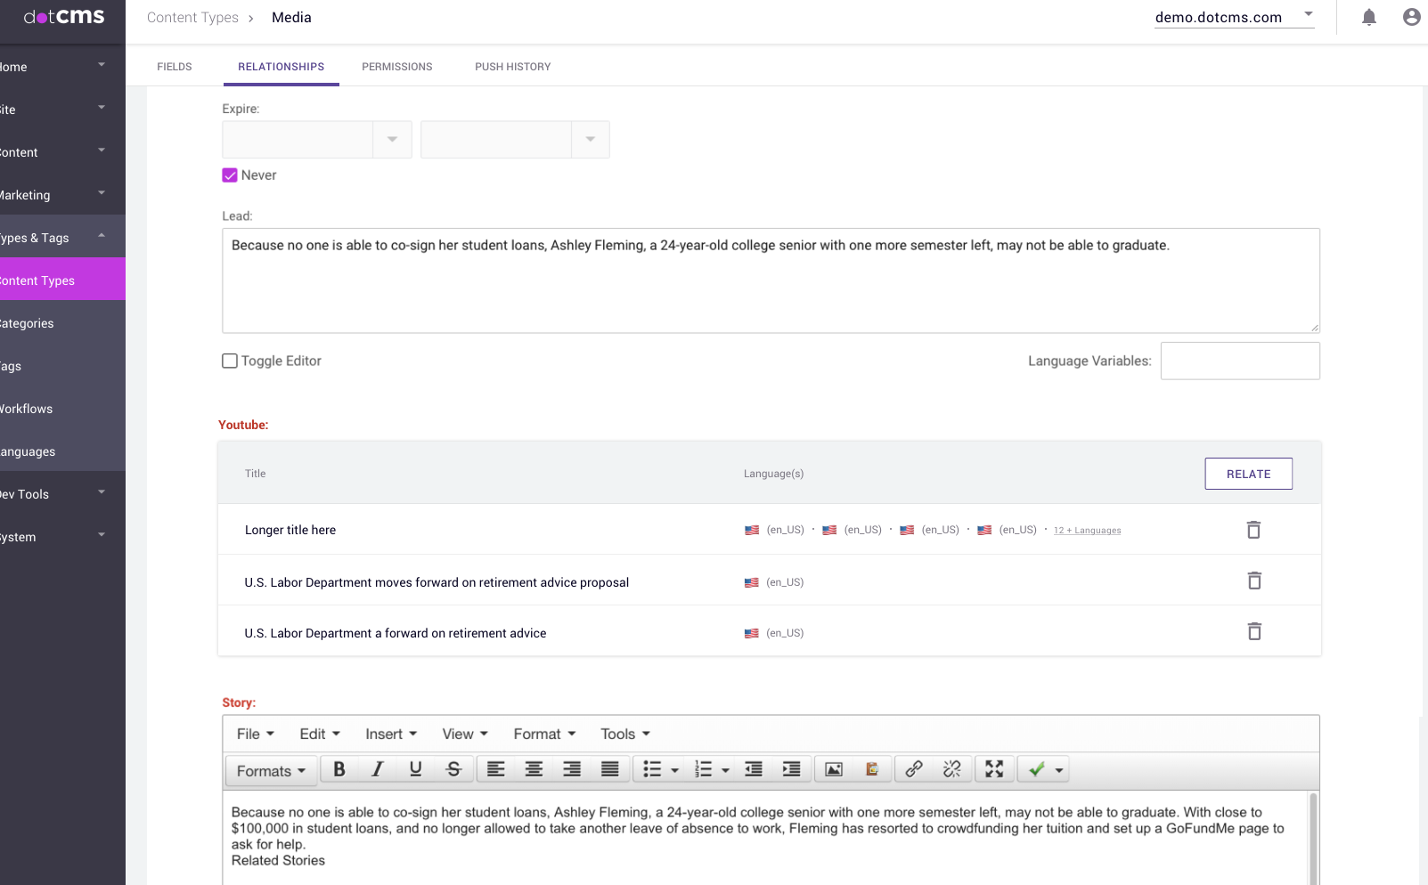Screen dimensions: 1428x885
Task: Toggle the spellcheck icon in the editor
Action: 1037,769
